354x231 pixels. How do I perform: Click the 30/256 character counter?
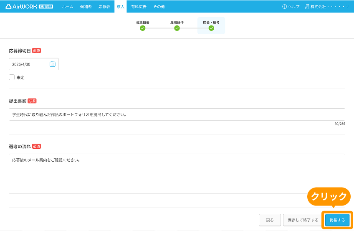(340, 124)
